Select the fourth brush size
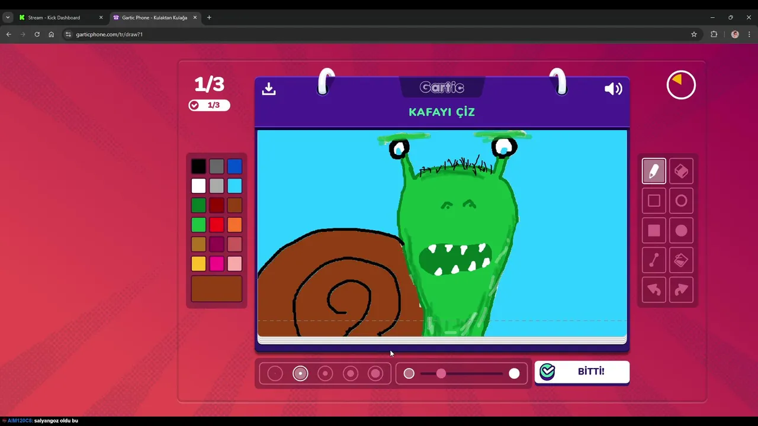Screen dimensions: 758x426 [351, 373]
